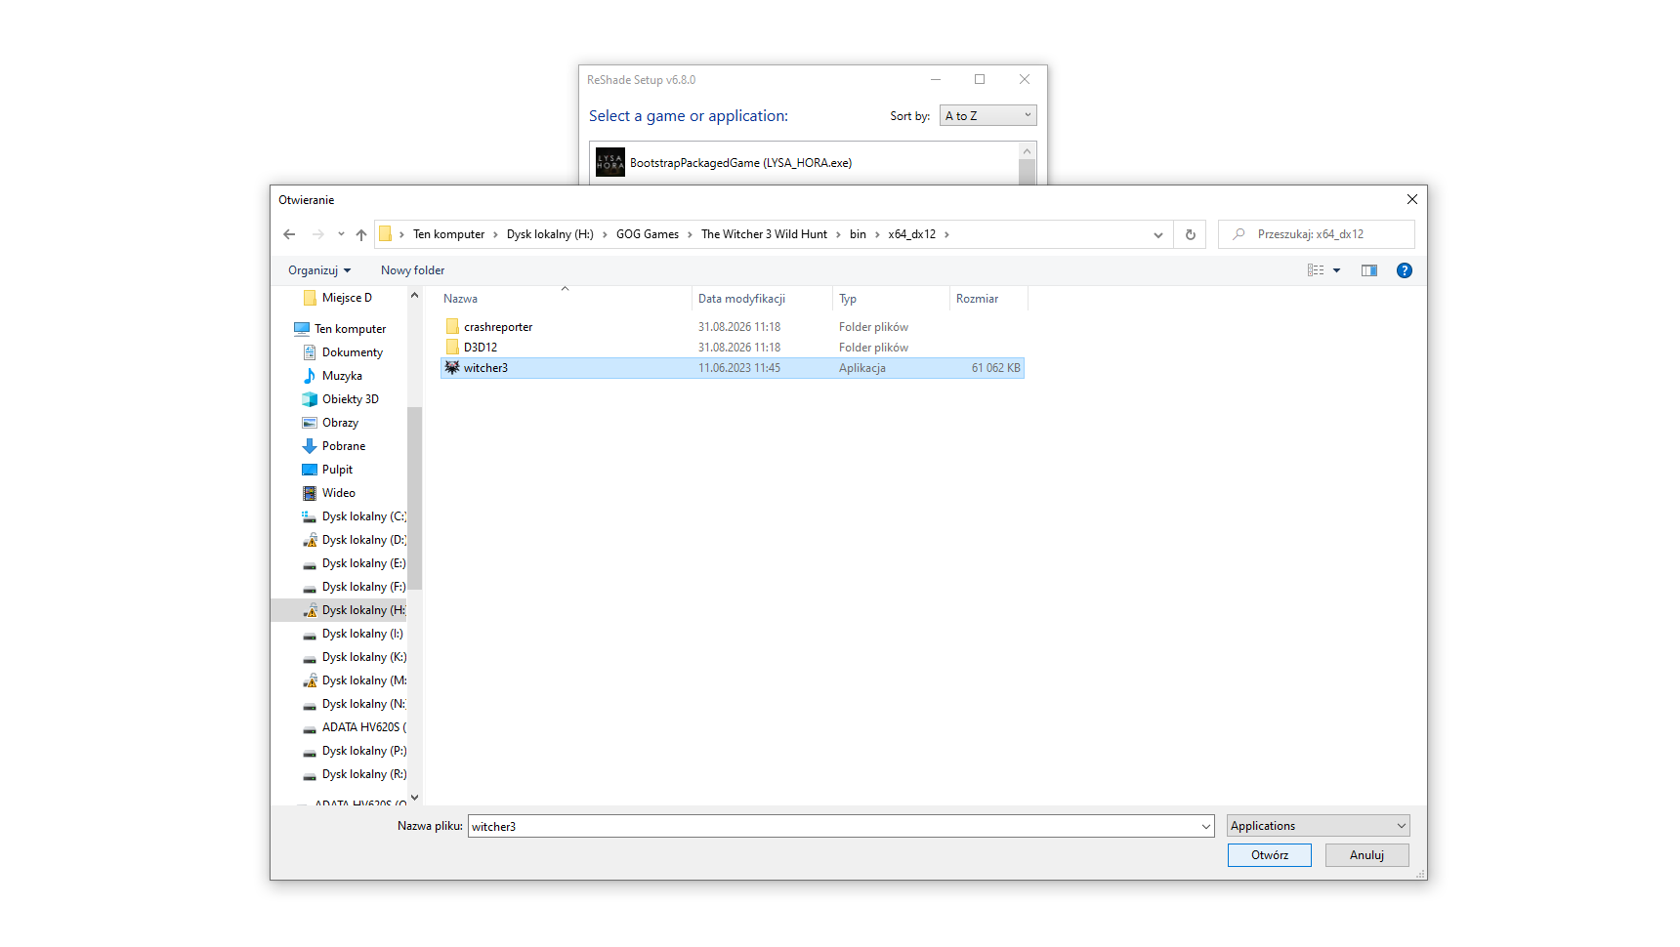This screenshot has width=1680, height=947.
Task: Navigate to GOG Games breadcrumb
Action: (x=648, y=234)
